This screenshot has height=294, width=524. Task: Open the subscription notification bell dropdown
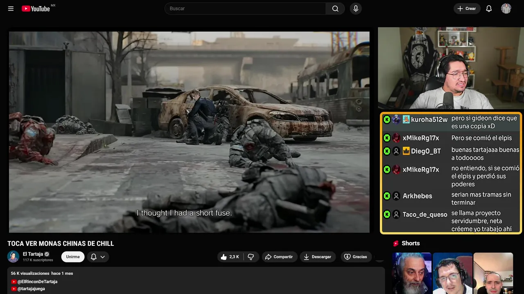98,257
